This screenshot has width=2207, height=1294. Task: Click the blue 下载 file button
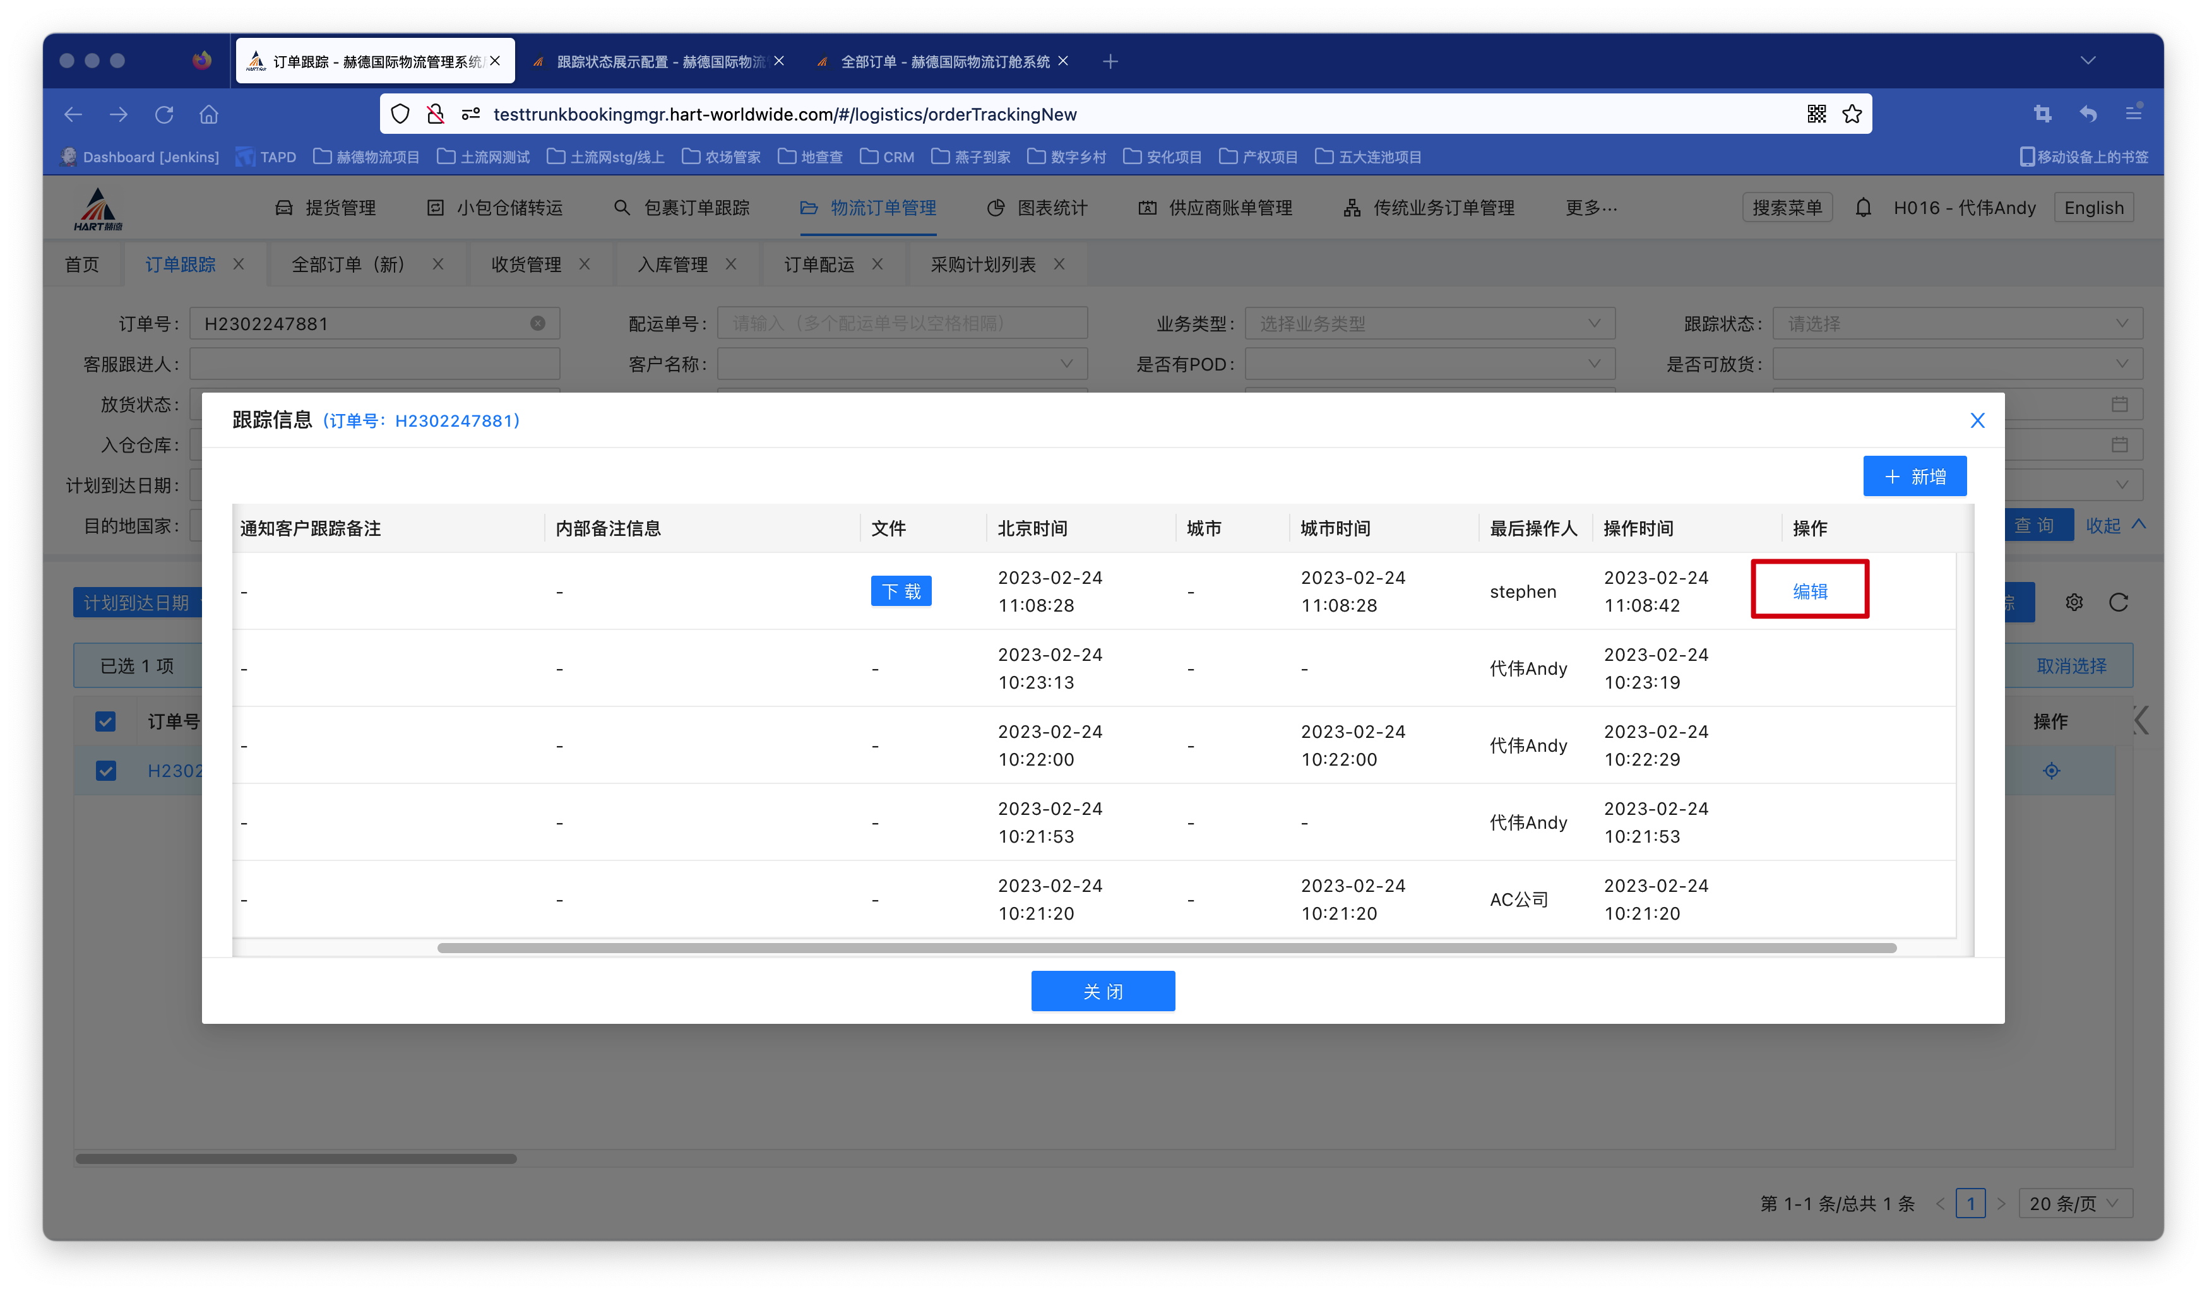(900, 591)
